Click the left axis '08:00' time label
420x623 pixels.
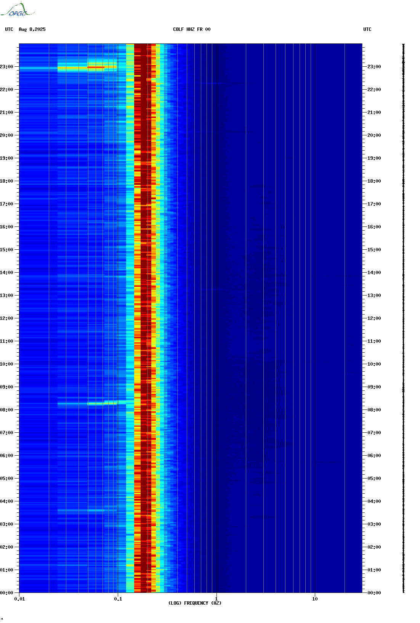click(x=6, y=410)
